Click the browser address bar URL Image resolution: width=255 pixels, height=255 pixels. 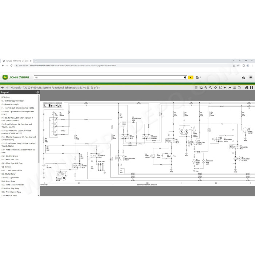pyautogui.click(x=73, y=66)
